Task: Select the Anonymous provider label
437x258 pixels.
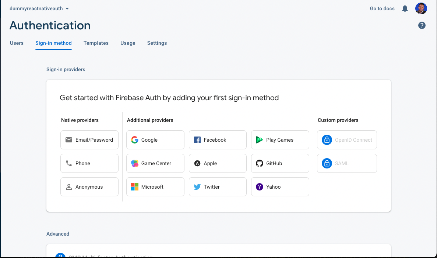Action: tap(89, 187)
